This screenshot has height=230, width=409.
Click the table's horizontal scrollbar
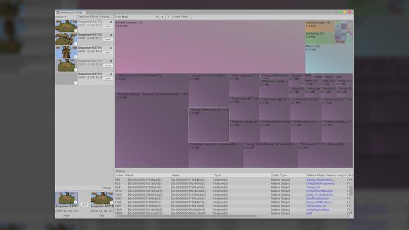(x=187, y=216)
